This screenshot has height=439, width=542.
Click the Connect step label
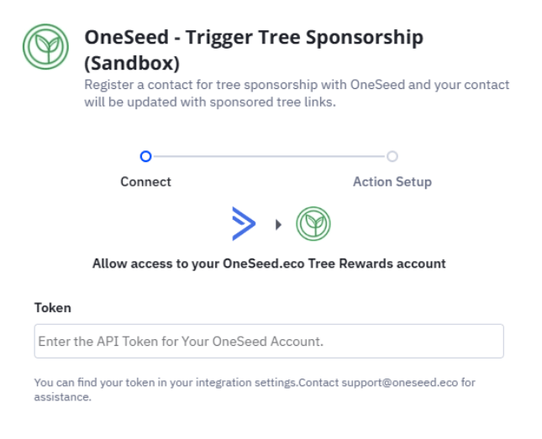pos(145,181)
